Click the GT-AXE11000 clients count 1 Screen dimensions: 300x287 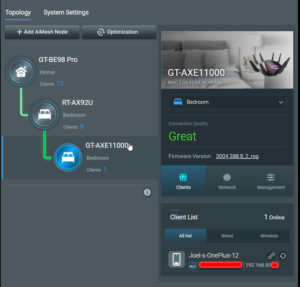(x=105, y=169)
